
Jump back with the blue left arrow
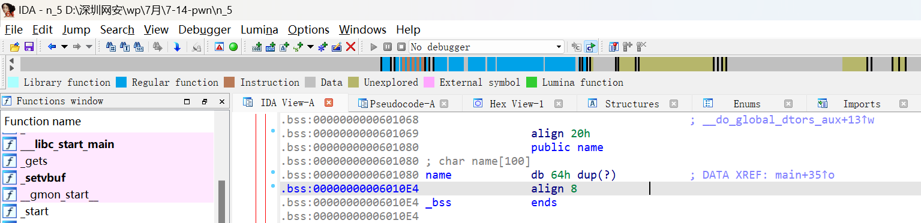point(52,46)
